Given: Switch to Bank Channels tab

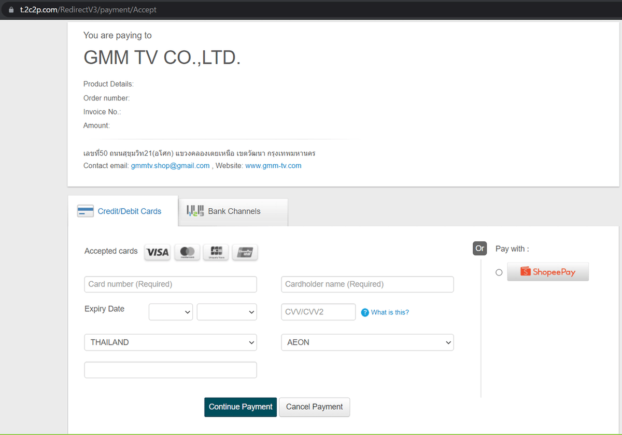Looking at the screenshot, I should 233,211.
